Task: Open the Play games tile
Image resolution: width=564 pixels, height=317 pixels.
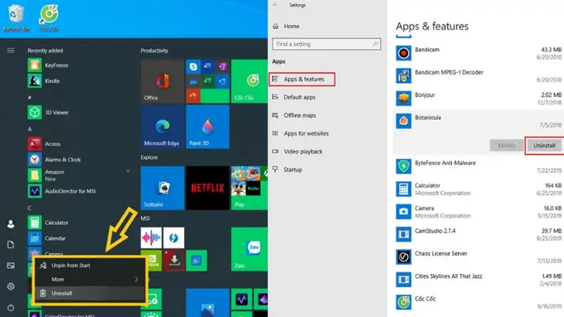Action: pos(249,188)
